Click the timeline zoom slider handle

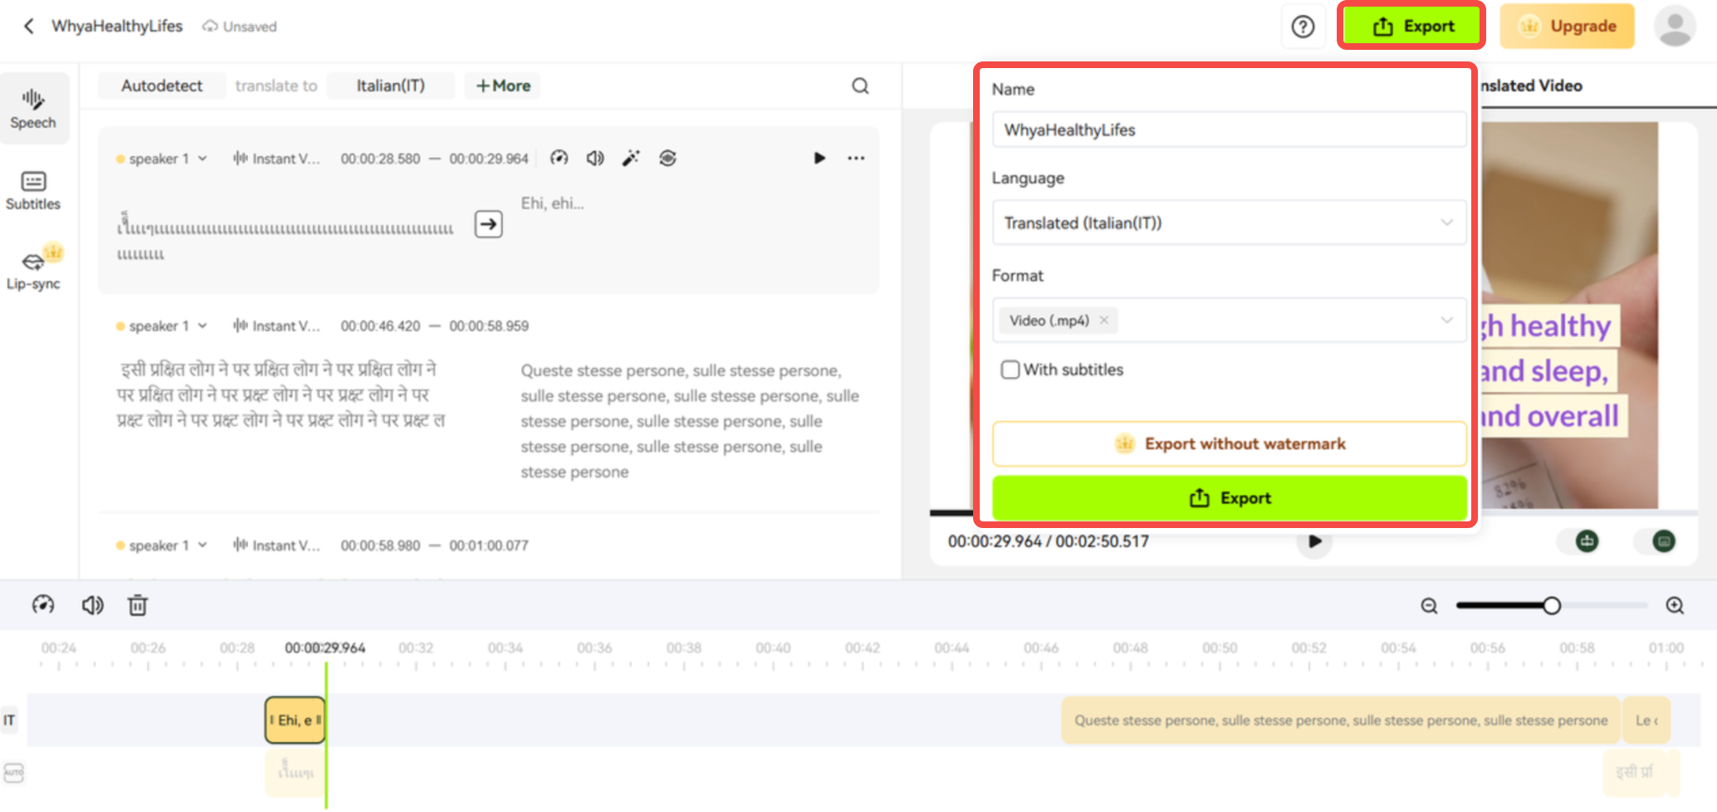coord(1553,605)
